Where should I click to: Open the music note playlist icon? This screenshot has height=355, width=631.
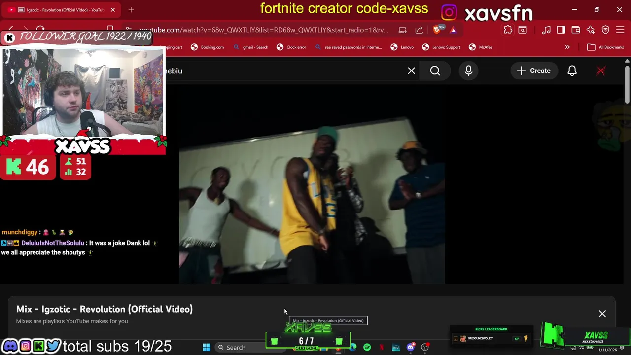(546, 30)
